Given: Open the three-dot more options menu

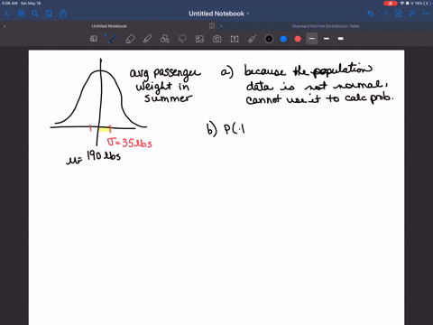Looking at the screenshot, I should click(x=426, y=14).
